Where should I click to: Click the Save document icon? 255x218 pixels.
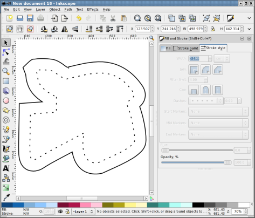click(30, 18)
